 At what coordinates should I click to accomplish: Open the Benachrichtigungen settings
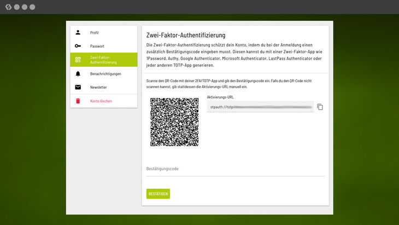(x=105, y=73)
